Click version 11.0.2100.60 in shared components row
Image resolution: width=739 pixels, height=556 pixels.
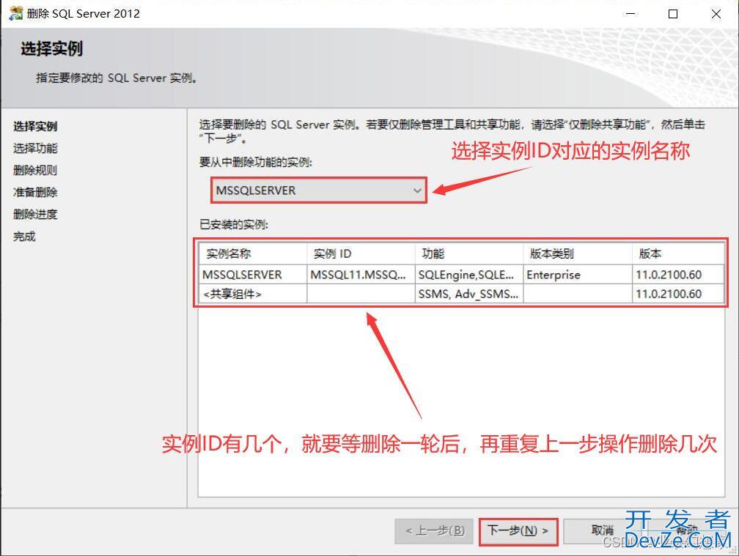pos(677,294)
